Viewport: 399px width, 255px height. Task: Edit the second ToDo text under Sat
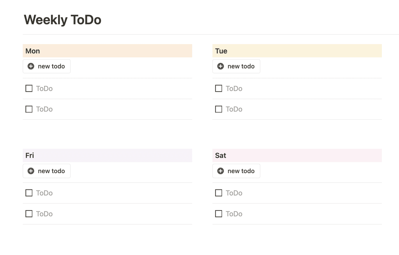coord(234,214)
